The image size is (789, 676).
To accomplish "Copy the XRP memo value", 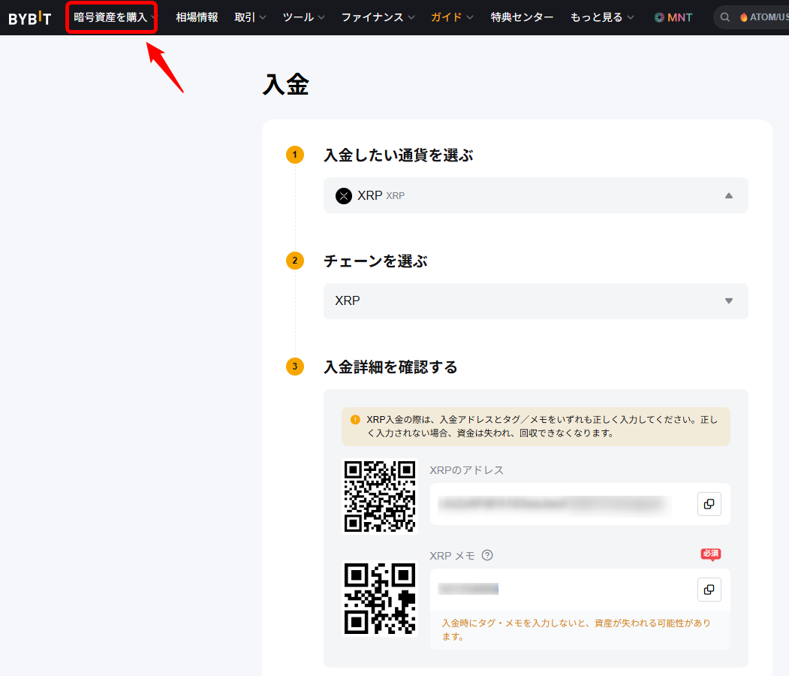I will pos(709,590).
